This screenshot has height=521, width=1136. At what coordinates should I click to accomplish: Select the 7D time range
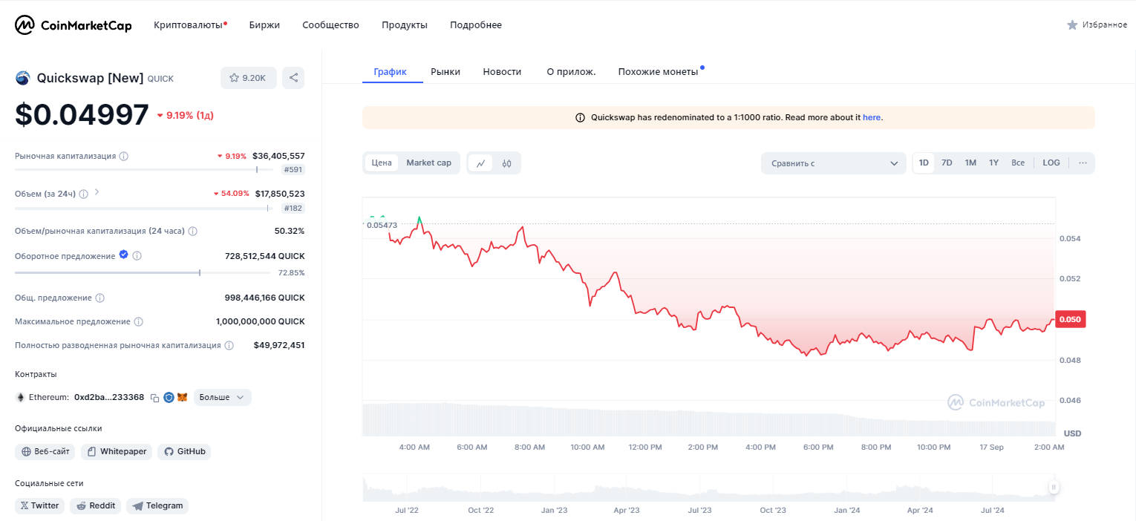(947, 163)
